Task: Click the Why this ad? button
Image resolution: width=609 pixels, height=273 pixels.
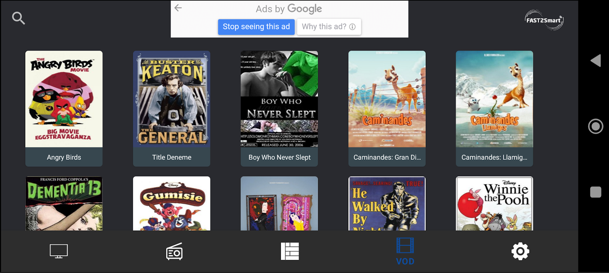Action: 329,27
